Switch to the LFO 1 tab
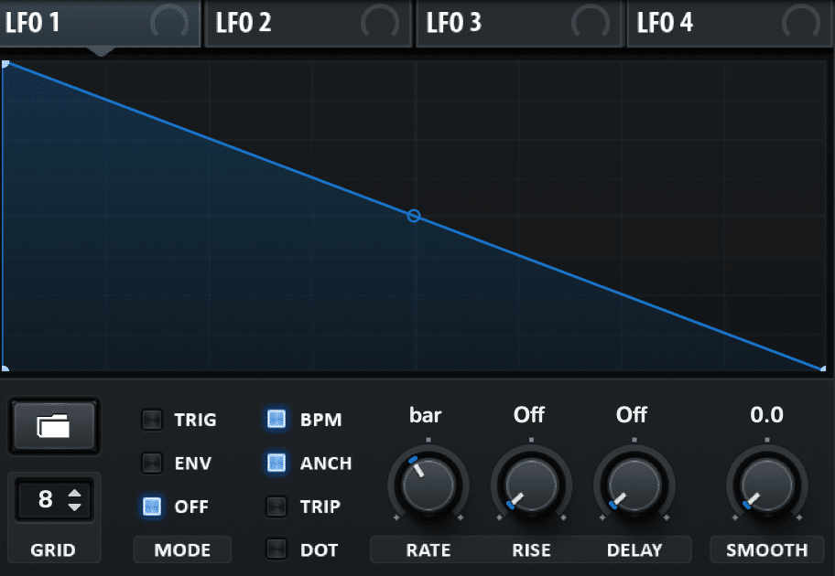This screenshot has height=576, width=835. 100,24
